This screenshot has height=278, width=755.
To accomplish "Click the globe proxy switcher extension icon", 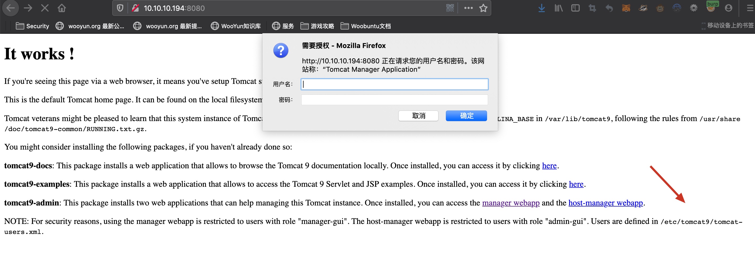I will [677, 8].
